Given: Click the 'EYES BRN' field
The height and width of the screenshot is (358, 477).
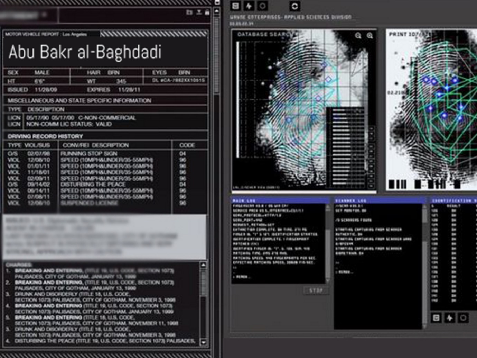Looking at the screenshot, I should click(171, 72).
